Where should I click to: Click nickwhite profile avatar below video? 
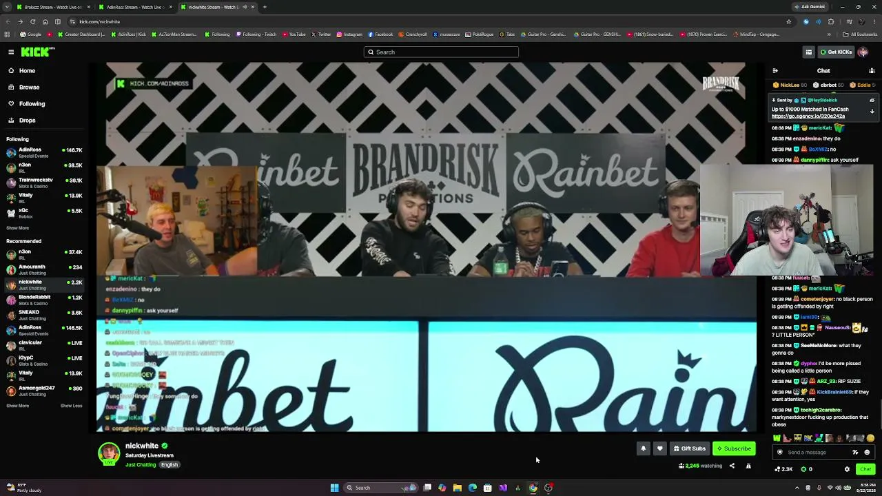click(109, 453)
